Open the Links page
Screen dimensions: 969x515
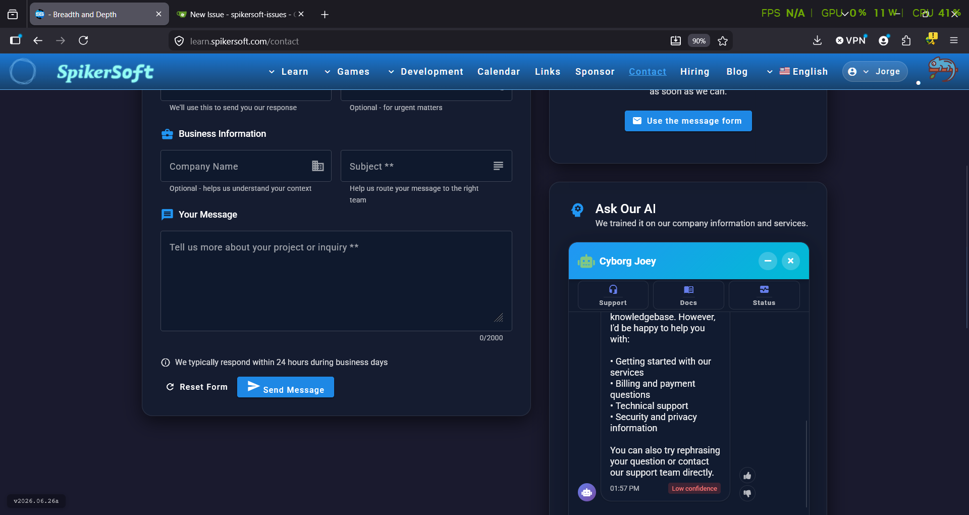click(548, 72)
